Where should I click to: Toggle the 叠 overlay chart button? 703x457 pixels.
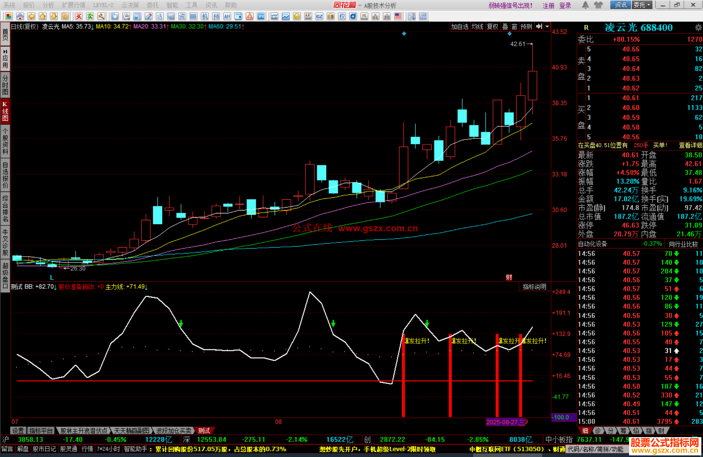point(505,27)
